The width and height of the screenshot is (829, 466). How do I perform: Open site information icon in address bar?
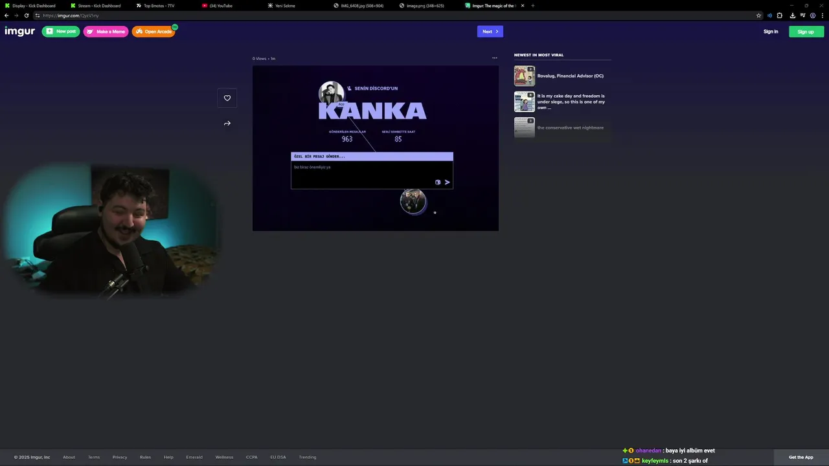38,16
